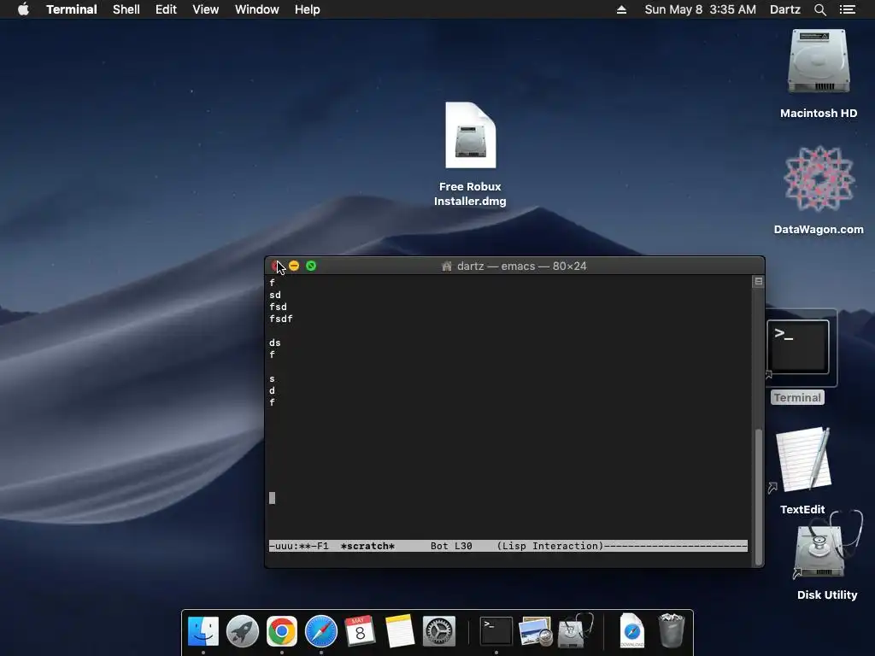Open the View menu

pyautogui.click(x=205, y=9)
